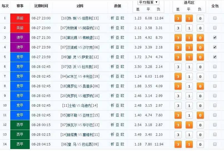Screen dimensions: 224x151
Task: Open 欧 European odds for 莱比锡 vs 弗赖堡
Action: click(123, 37)
